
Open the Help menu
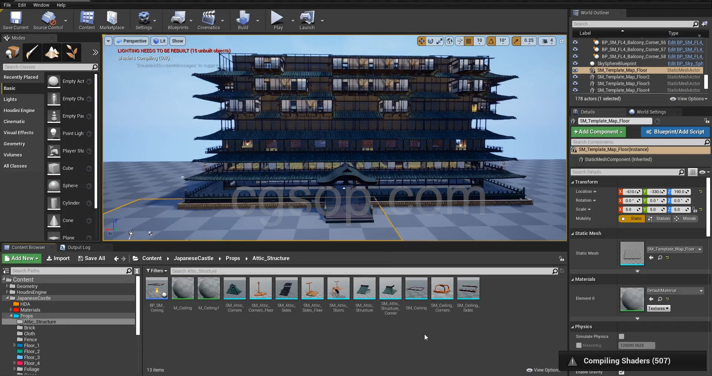61,5
